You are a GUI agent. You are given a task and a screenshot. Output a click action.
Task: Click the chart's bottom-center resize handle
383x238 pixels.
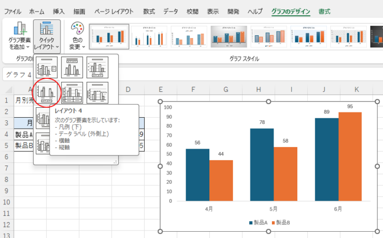coord(268,231)
